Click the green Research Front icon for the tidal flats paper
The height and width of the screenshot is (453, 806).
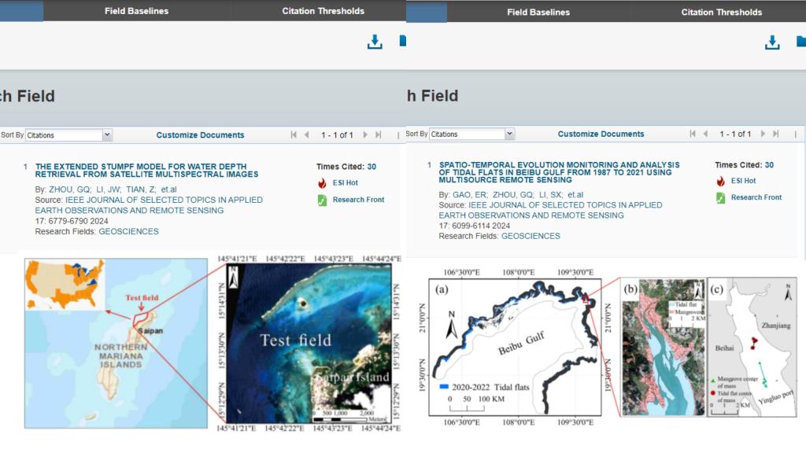point(720,197)
